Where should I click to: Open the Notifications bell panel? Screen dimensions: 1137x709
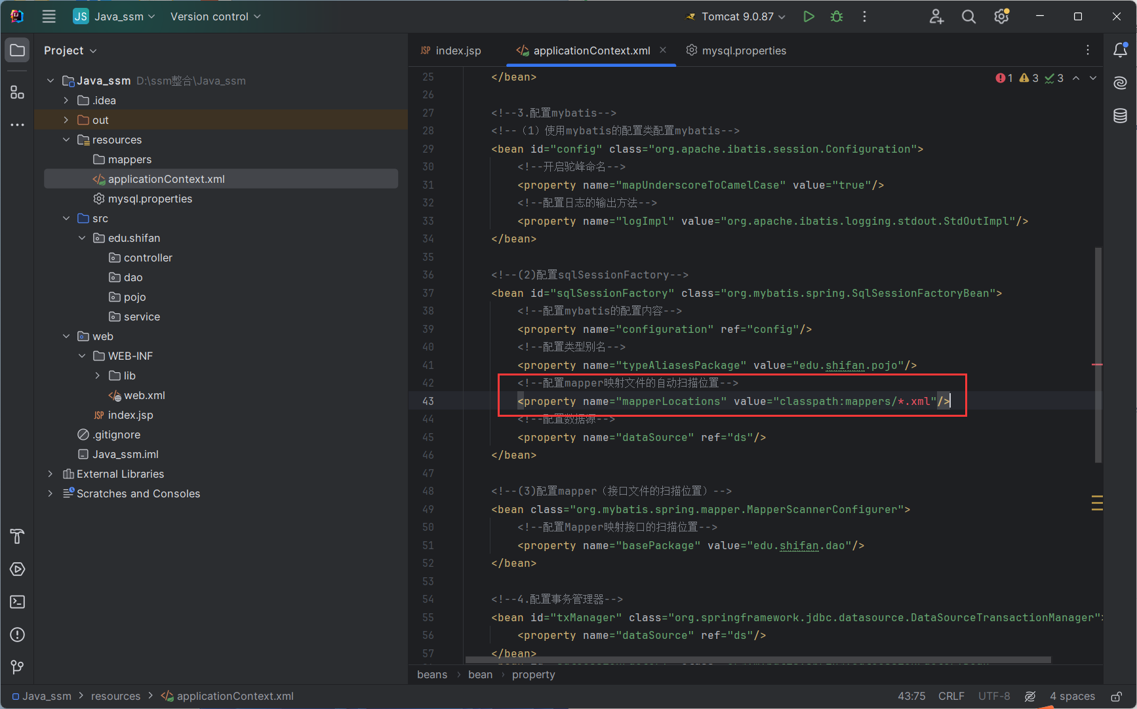(x=1120, y=50)
